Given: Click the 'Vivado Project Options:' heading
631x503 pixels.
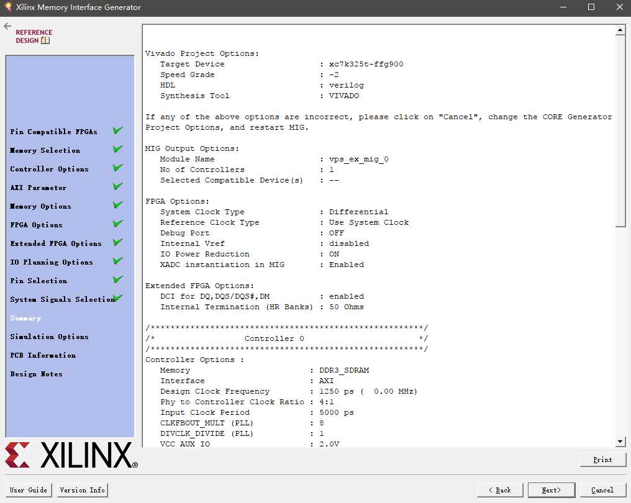Looking at the screenshot, I should pos(202,53).
